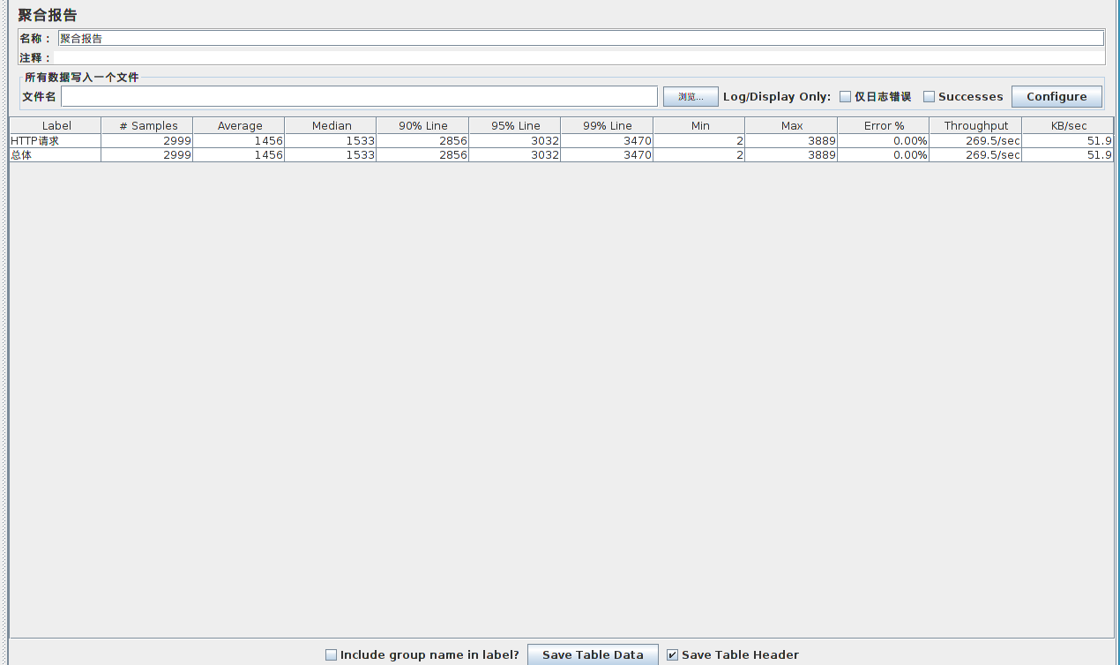Click the 浏览... browse button
1120x665 pixels.
tap(691, 97)
